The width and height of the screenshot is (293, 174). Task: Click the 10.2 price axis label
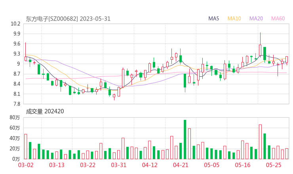pos(15,24)
